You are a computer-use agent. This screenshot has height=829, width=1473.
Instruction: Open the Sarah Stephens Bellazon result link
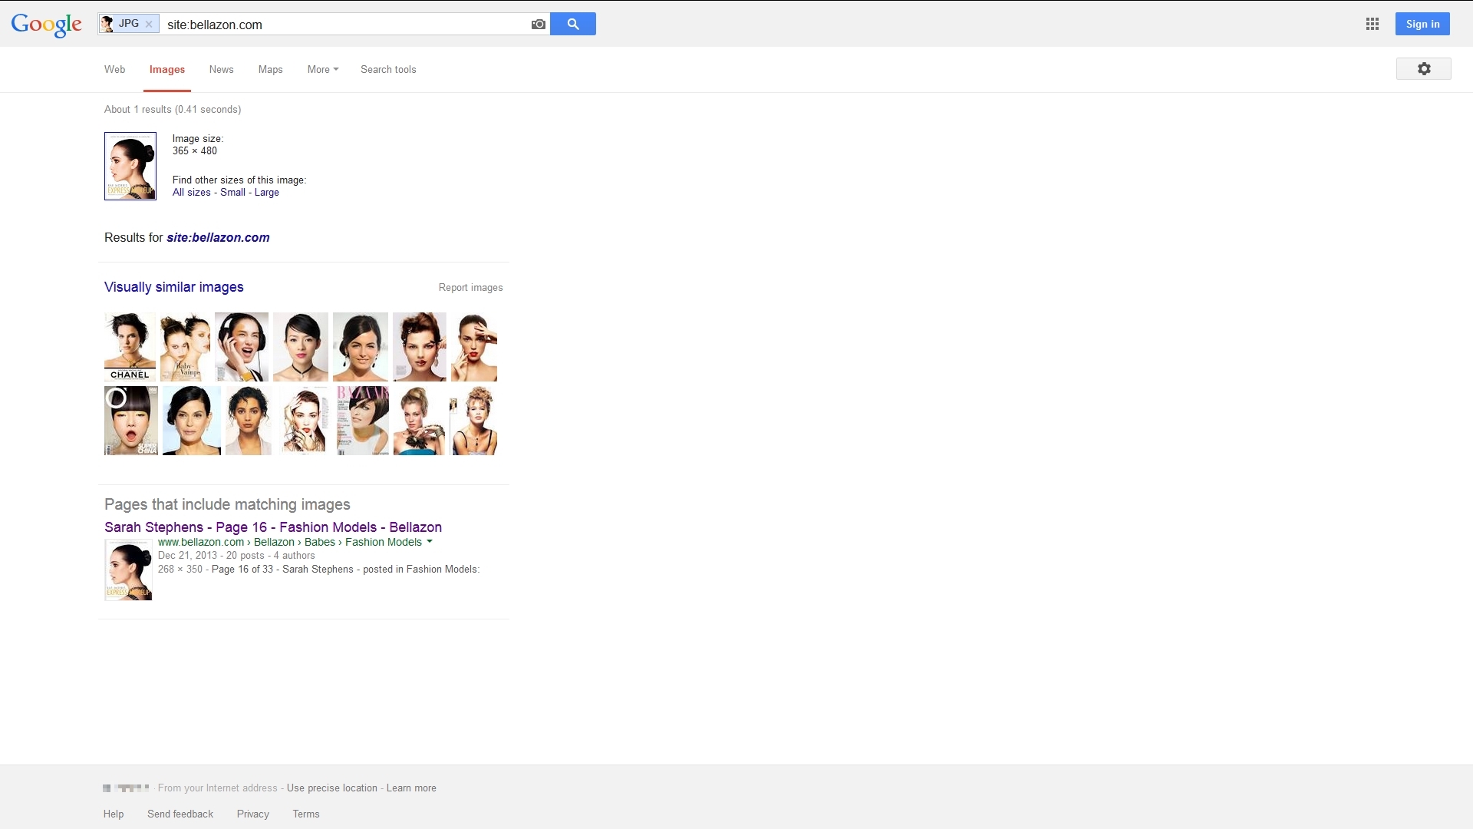[272, 527]
